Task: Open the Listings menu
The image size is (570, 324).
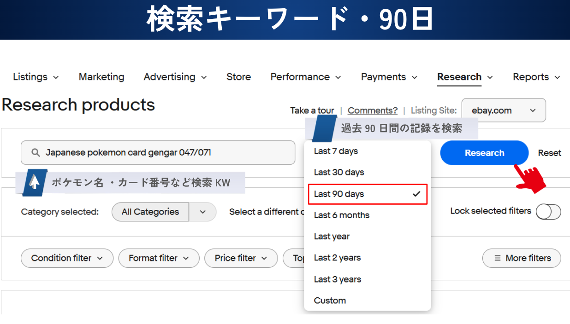Action: 36,77
